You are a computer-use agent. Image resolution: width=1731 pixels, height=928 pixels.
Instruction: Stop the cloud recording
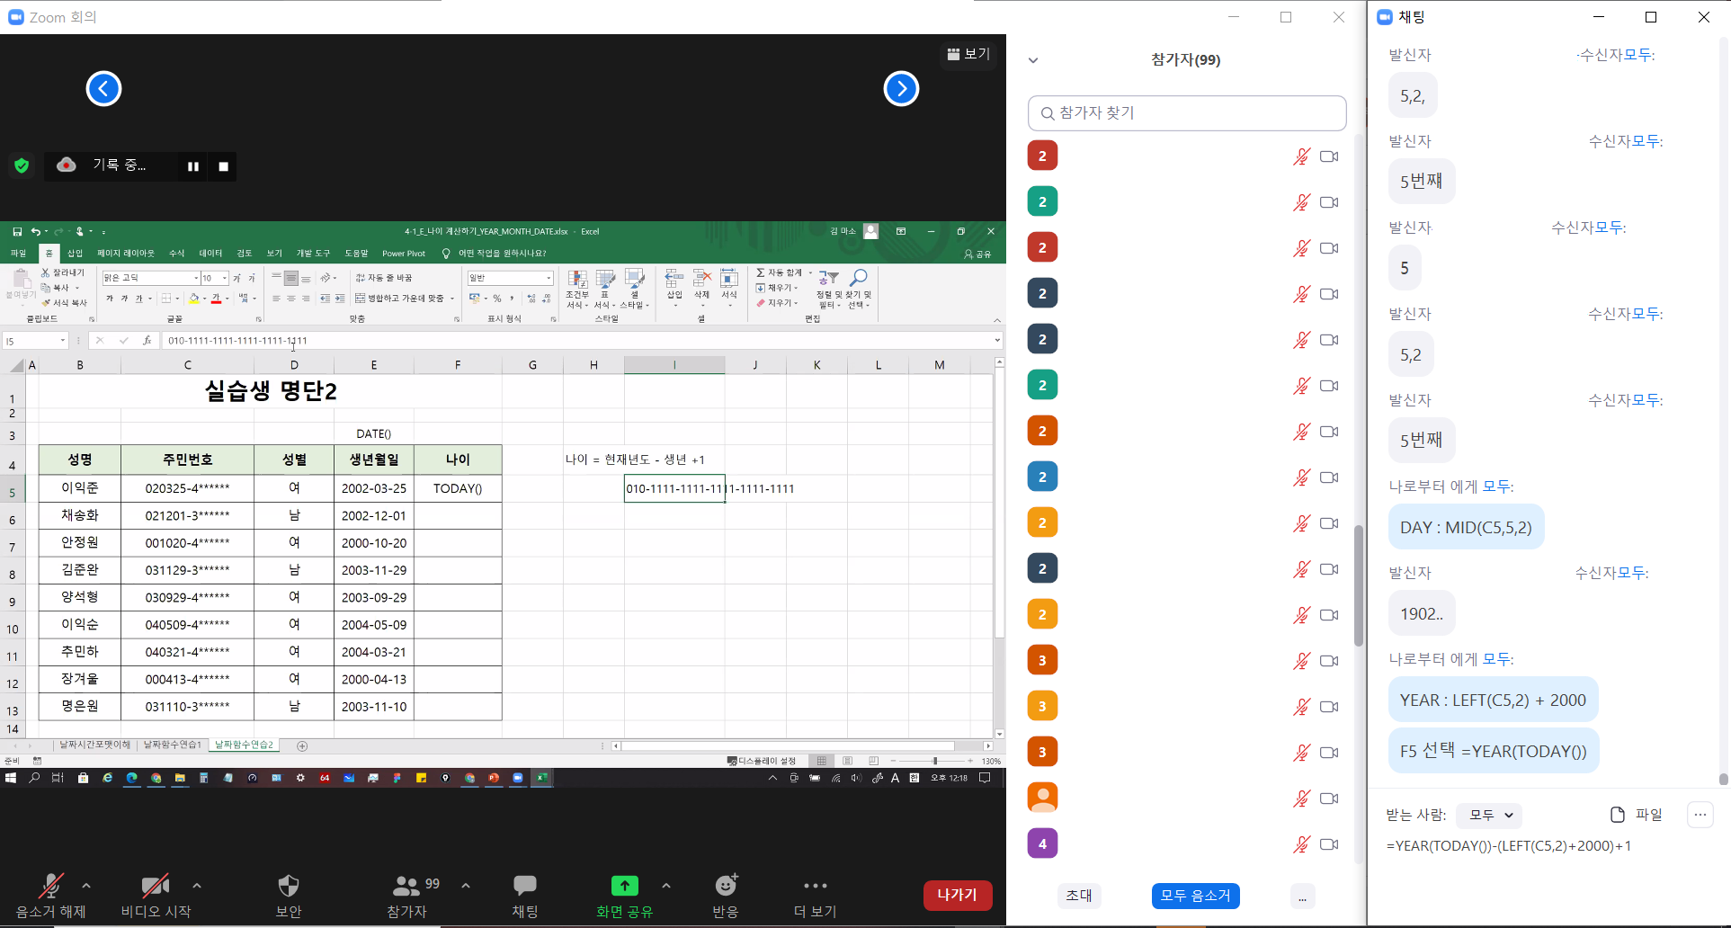224,166
